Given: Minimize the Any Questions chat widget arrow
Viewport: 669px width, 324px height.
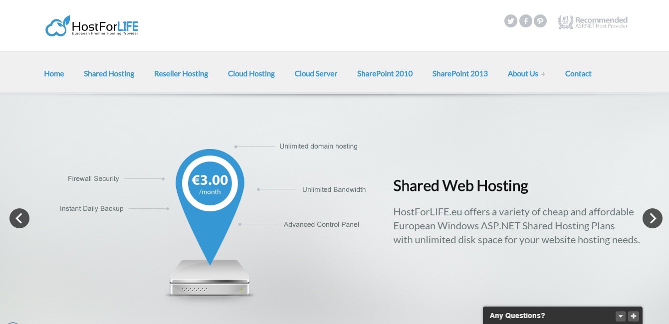Looking at the screenshot, I should [x=621, y=316].
